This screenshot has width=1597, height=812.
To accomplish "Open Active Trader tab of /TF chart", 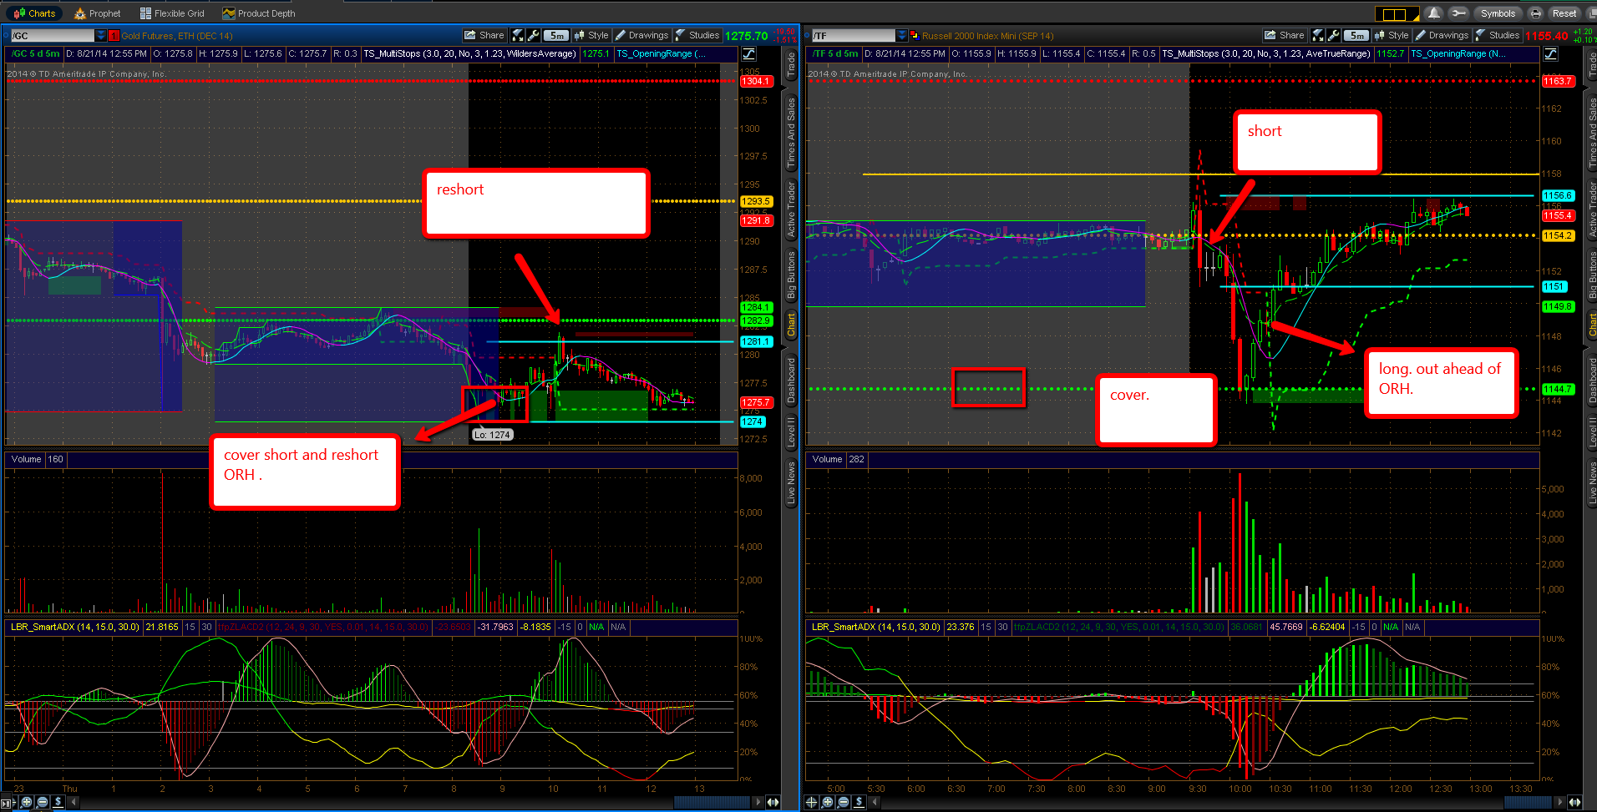I will [1592, 209].
